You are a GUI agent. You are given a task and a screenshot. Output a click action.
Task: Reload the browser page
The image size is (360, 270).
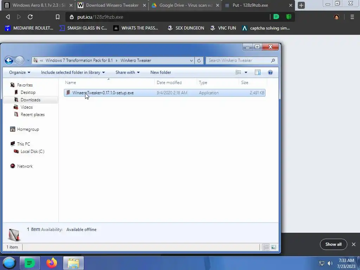point(30,17)
